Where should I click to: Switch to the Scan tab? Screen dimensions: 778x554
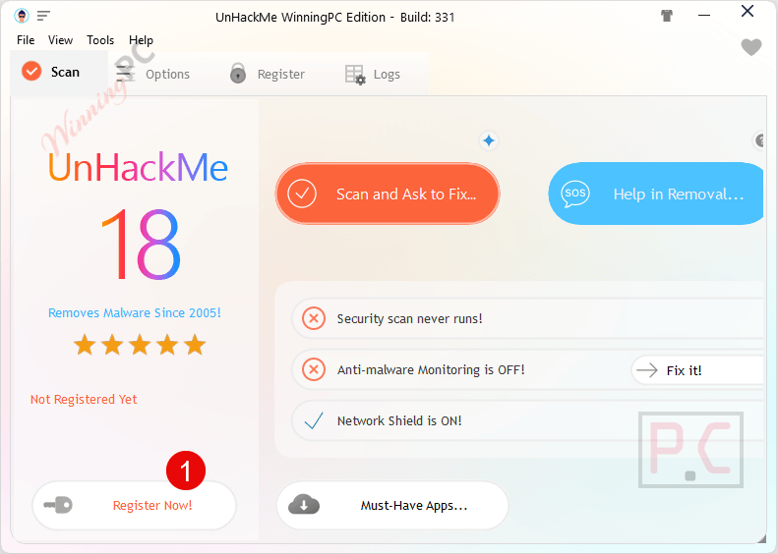(59, 73)
